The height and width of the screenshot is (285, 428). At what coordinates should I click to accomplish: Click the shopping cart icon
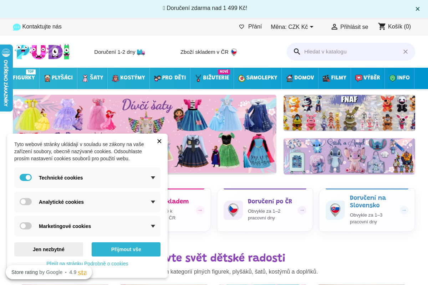point(382,26)
